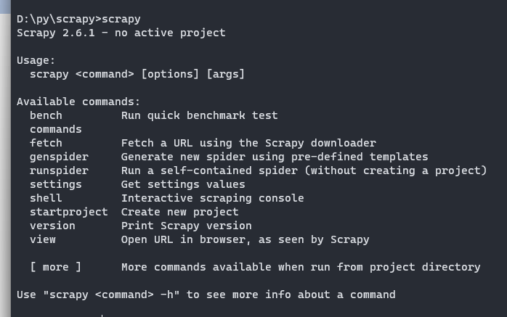Click the "[ more ]" entry
Image resolution: width=507 pixels, height=317 pixels.
pyautogui.click(x=55, y=267)
